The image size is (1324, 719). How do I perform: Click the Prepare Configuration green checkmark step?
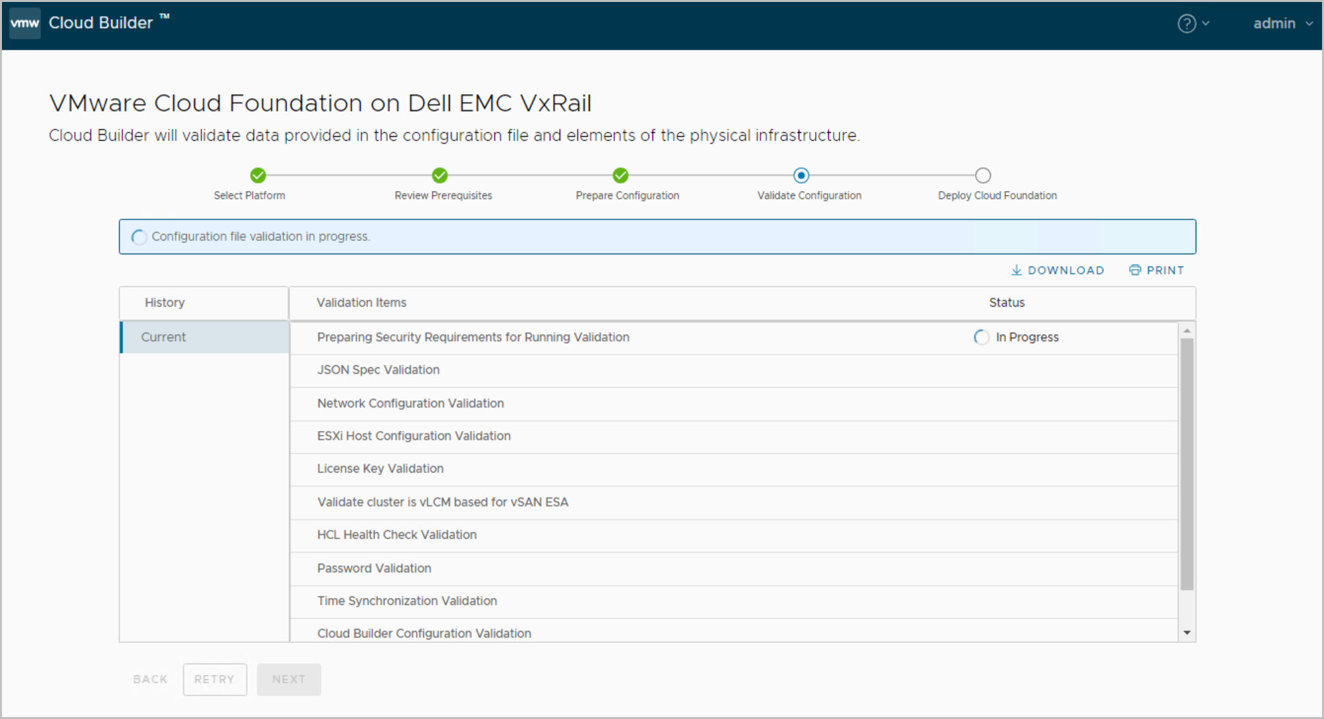click(620, 175)
